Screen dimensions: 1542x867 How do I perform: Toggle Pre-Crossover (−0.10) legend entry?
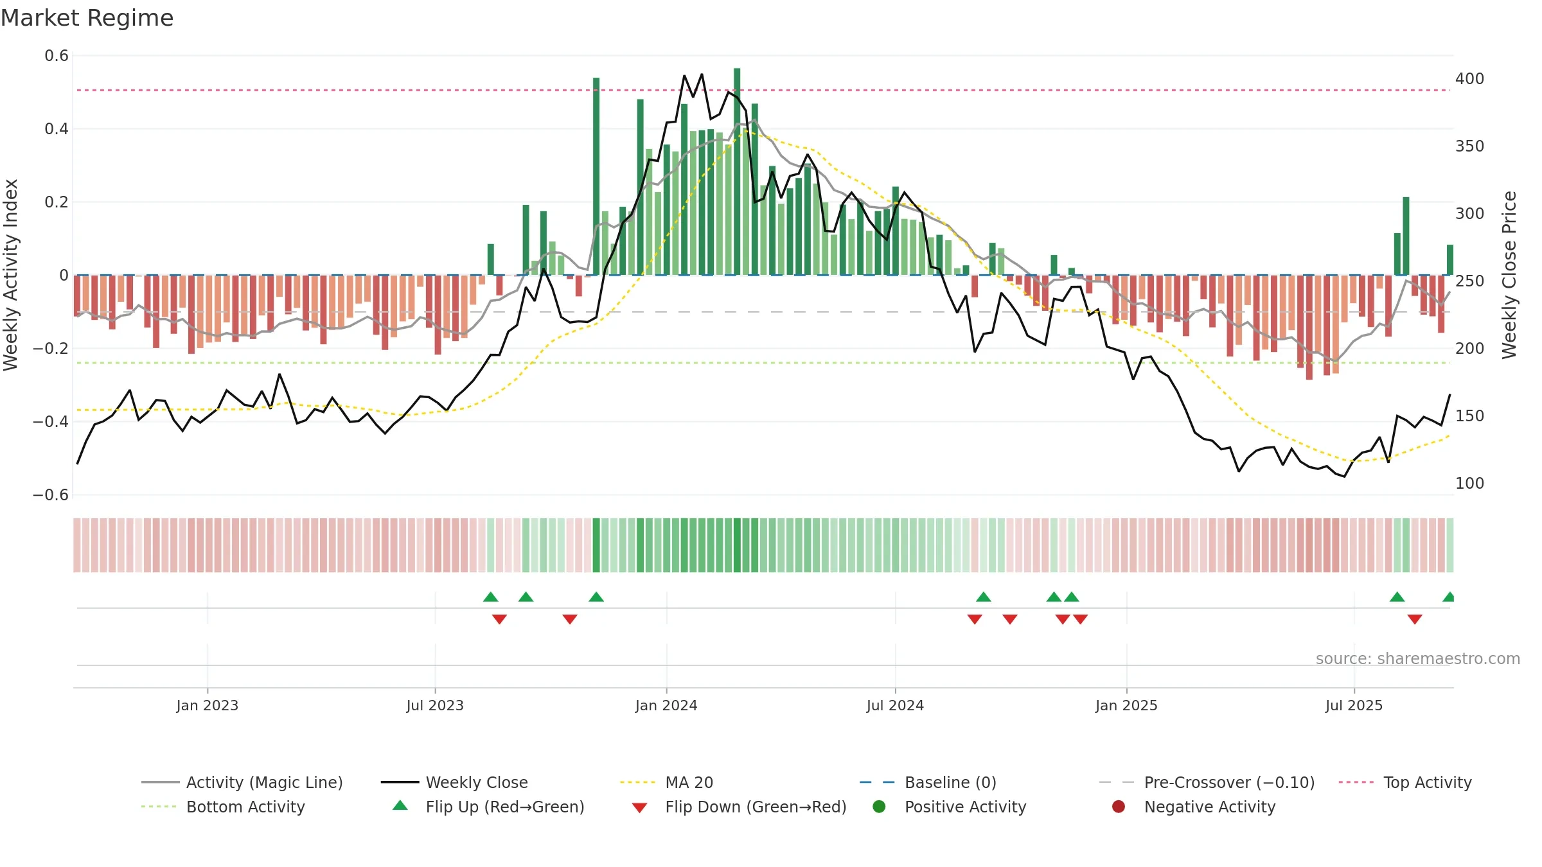click(x=1207, y=782)
